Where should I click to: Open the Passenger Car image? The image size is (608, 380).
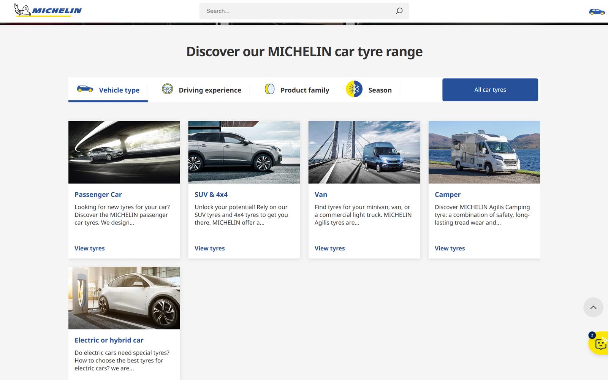tap(124, 152)
